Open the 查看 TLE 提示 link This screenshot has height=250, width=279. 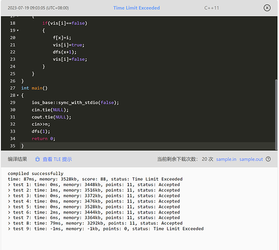pos(57,159)
